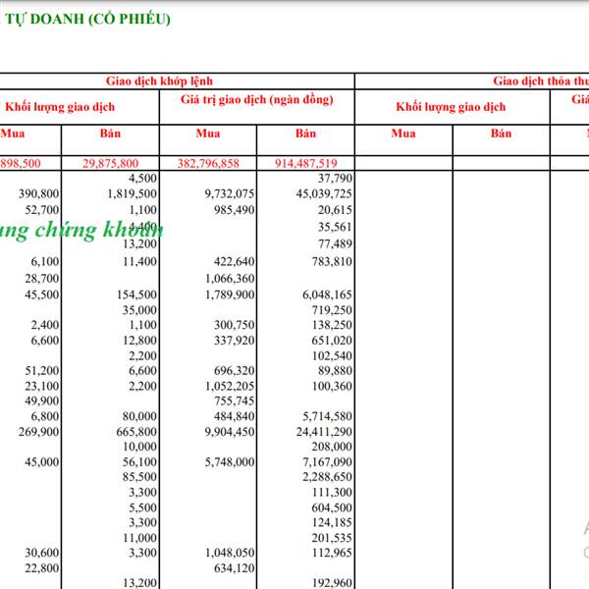Image resolution: width=589 pixels, height=589 pixels.
Task: Click the value 208,000
Action: click(332, 447)
